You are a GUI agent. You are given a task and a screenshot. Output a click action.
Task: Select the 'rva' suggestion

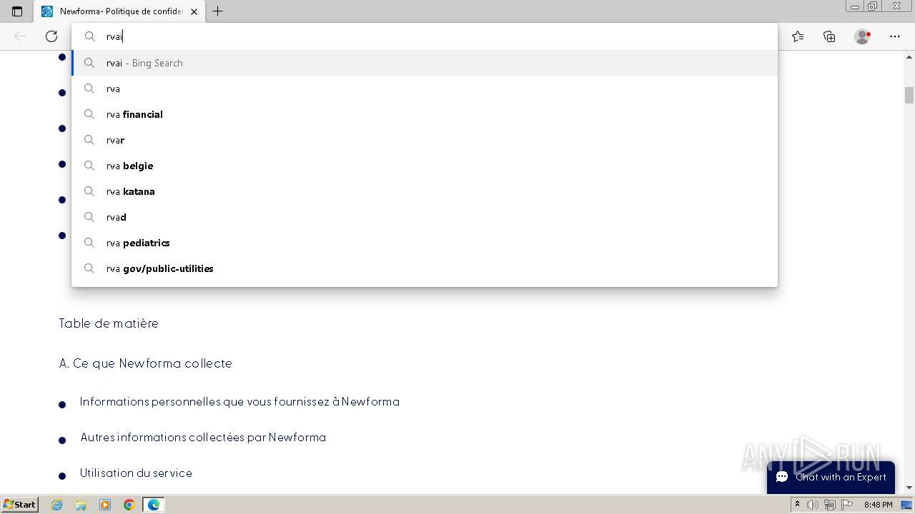tap(425, 89)
